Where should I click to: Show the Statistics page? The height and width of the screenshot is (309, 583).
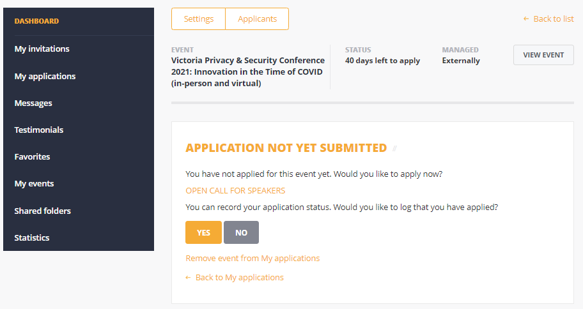(x=32, y=237)
